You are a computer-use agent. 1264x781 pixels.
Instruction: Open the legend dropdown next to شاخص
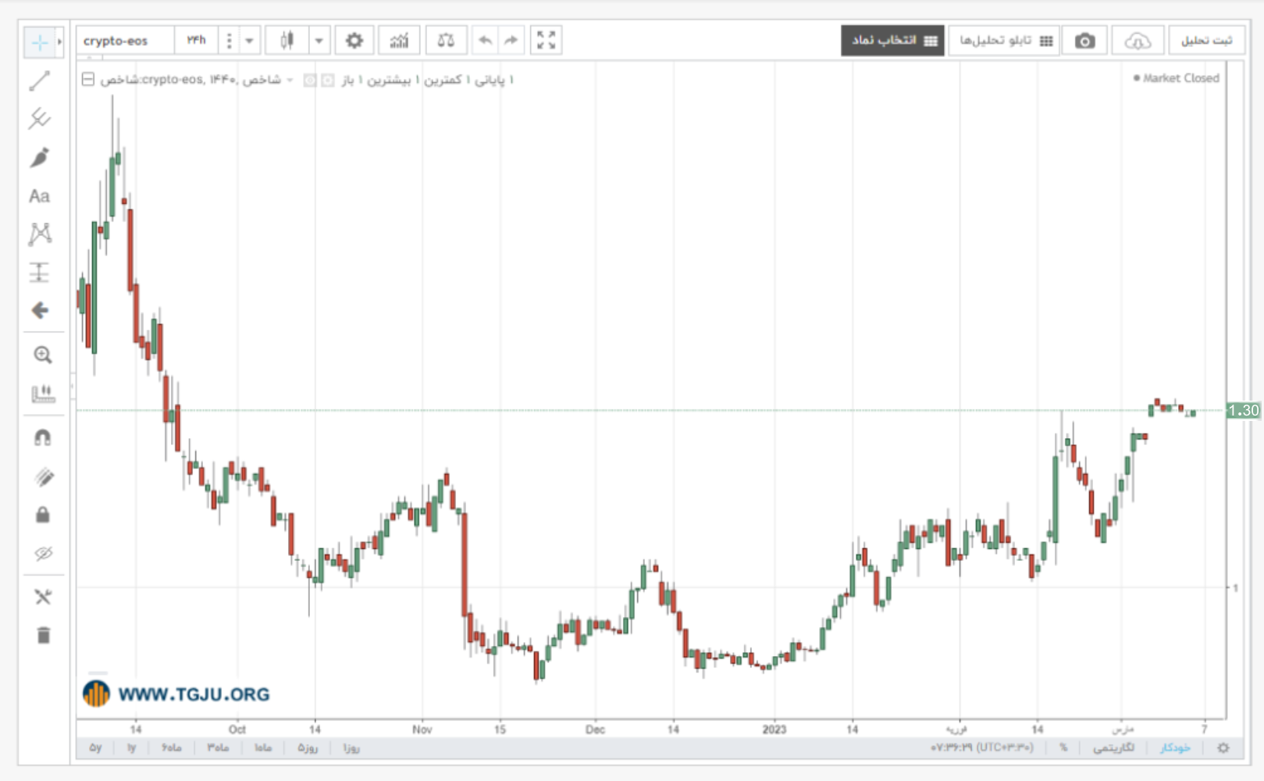pyautogui.click(x=290, y=80)
